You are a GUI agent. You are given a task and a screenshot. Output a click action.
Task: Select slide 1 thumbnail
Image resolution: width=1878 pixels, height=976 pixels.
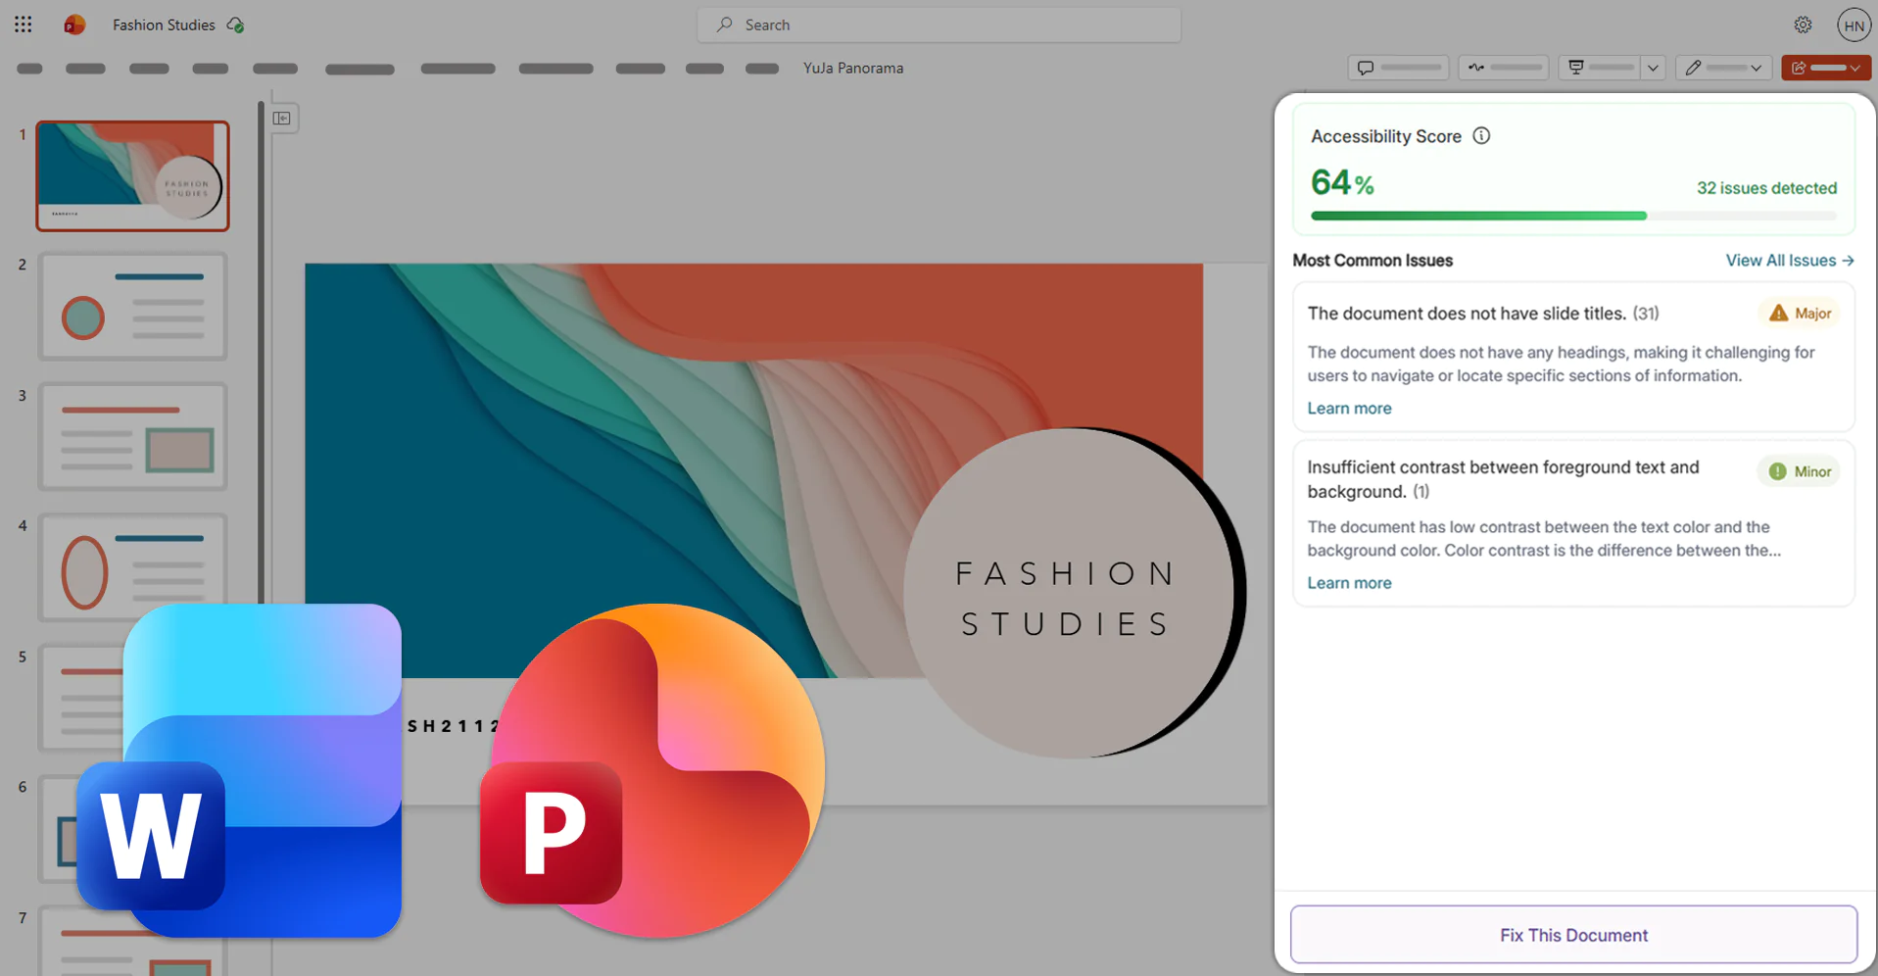click(133, 176)
